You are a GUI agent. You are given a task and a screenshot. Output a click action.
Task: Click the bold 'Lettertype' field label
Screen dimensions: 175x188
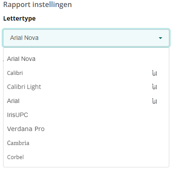pyautogui.click(x=19, y=18)
